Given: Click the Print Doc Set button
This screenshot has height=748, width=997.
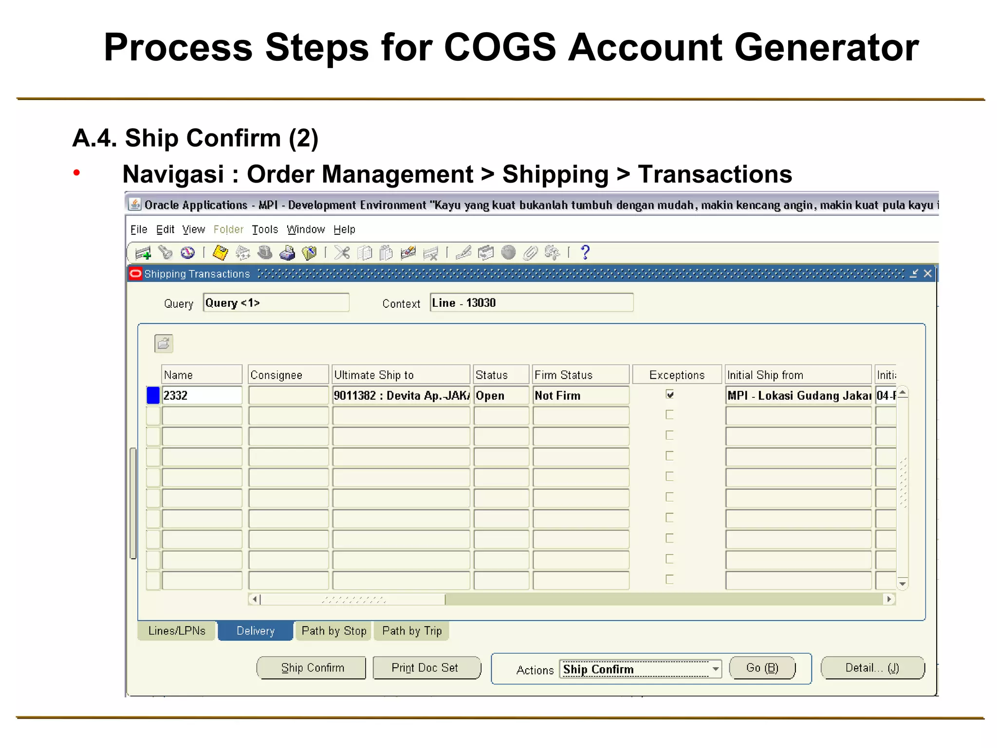Looking at the screenshot, I should pyautogui.click(x=426, y=668).
